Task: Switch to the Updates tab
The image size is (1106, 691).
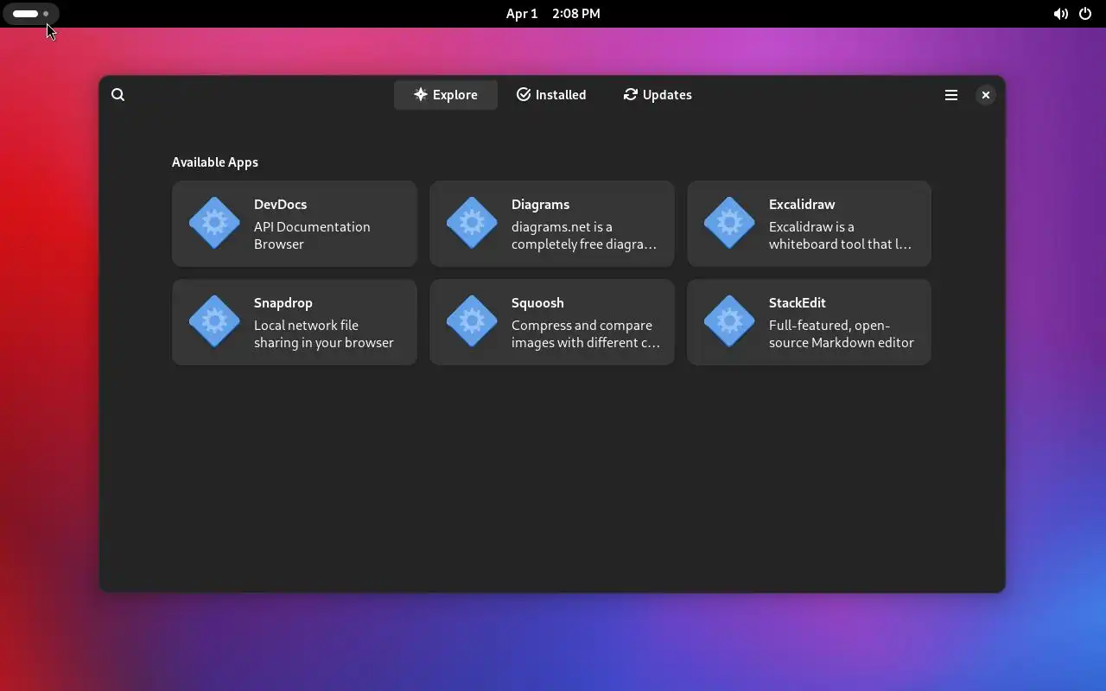Action: point(658,95)
